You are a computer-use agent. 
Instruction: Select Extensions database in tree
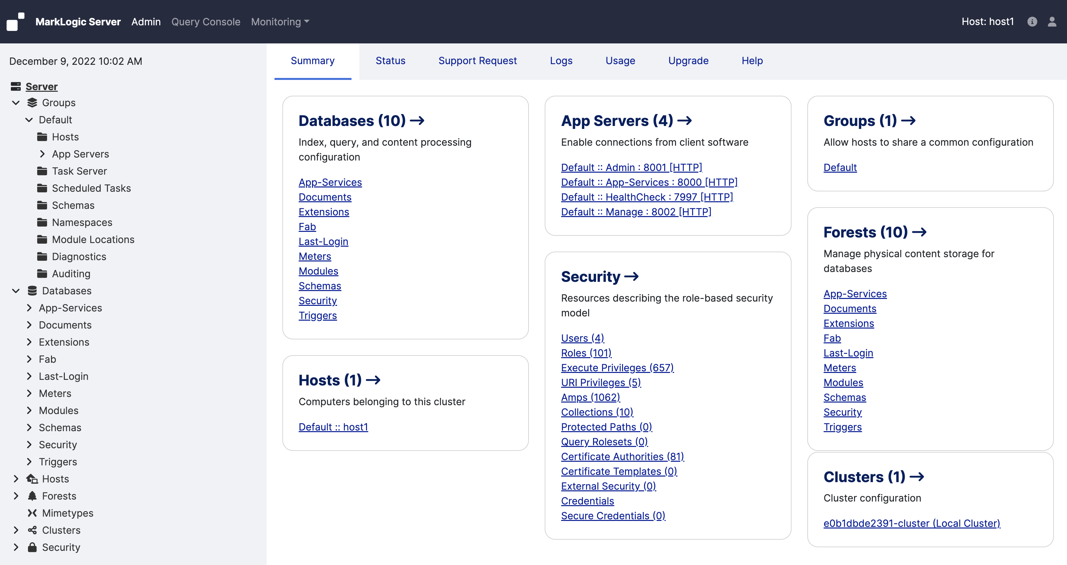64,342
